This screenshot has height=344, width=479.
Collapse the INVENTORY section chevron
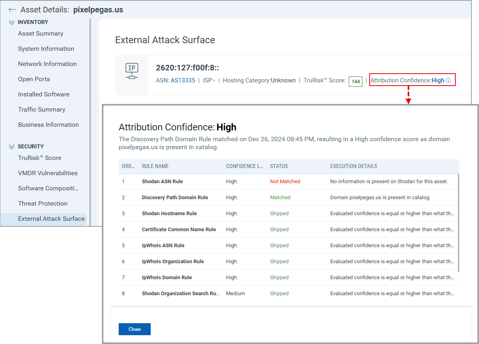point(12,22)
